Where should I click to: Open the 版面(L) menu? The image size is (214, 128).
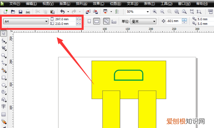tap(65, 4)
